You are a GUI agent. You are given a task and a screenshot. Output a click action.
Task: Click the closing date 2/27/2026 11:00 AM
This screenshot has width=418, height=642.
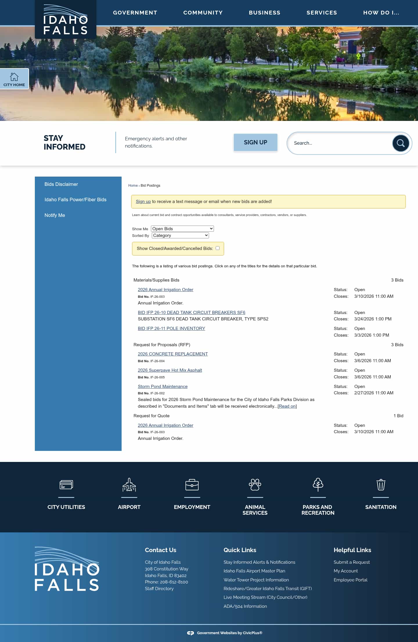374,393
